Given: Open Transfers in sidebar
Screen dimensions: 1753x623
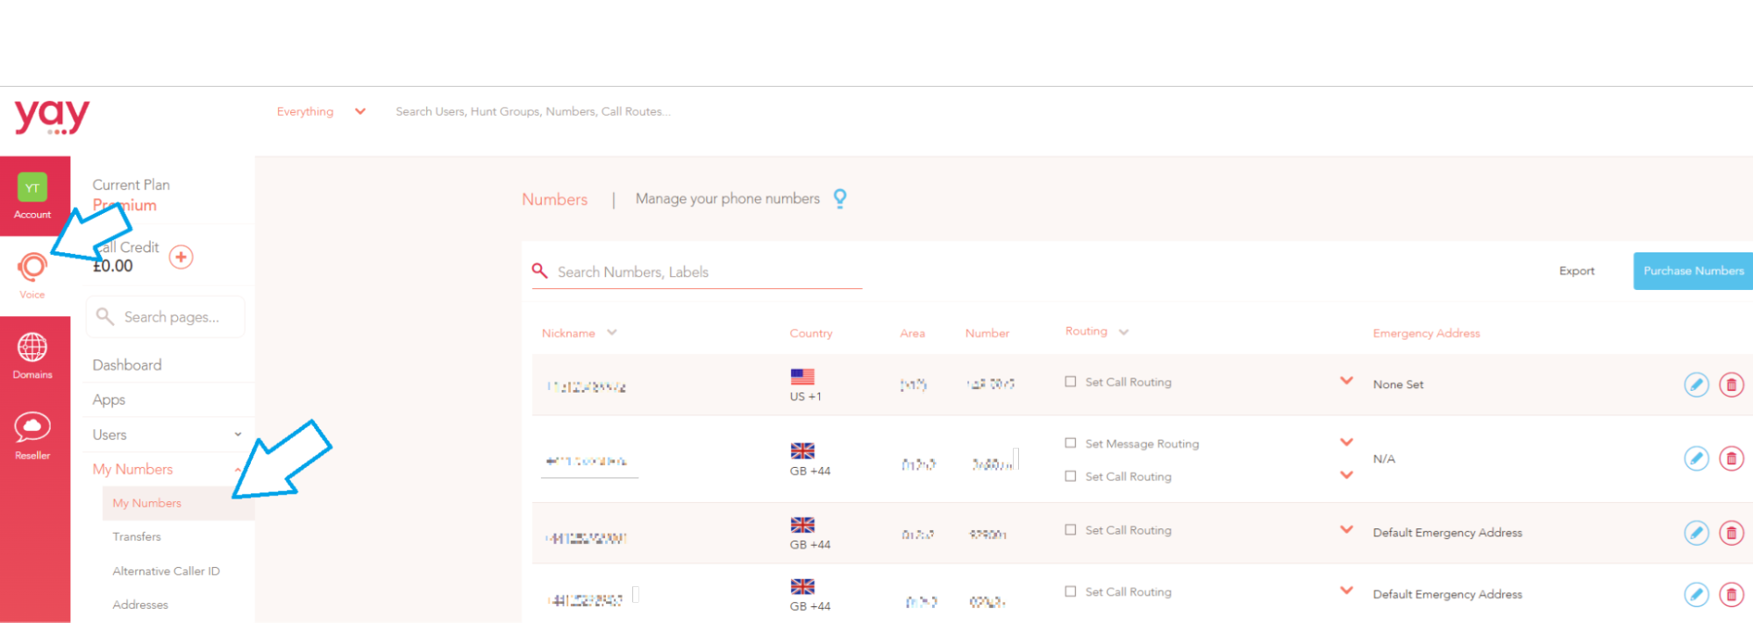Looking at the screenshot, I should (137, 536).
